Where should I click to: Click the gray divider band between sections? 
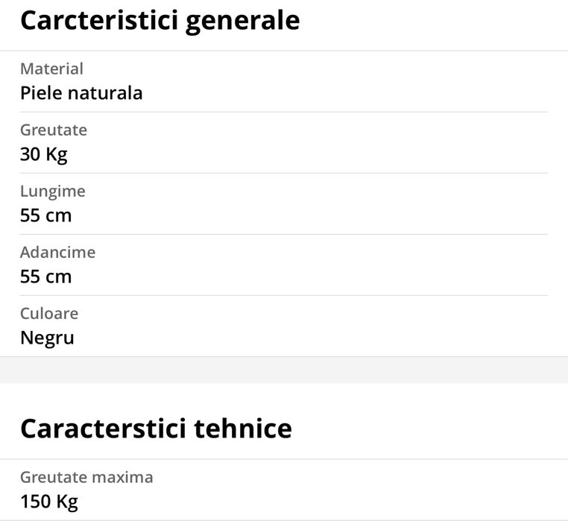click(x=284, y=370)
